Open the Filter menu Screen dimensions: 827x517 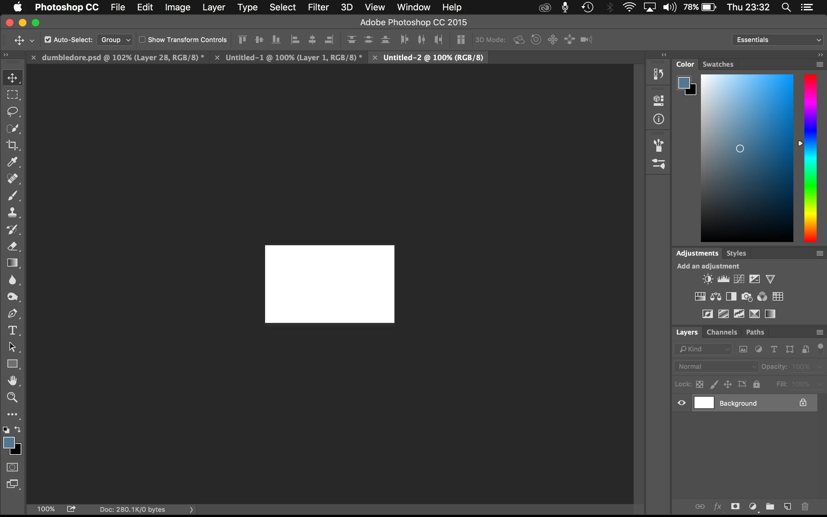318,7
